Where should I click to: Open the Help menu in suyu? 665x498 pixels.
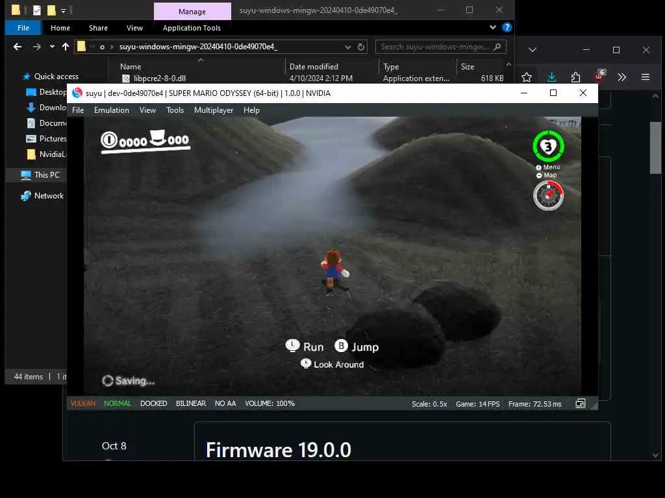(251, 110)
